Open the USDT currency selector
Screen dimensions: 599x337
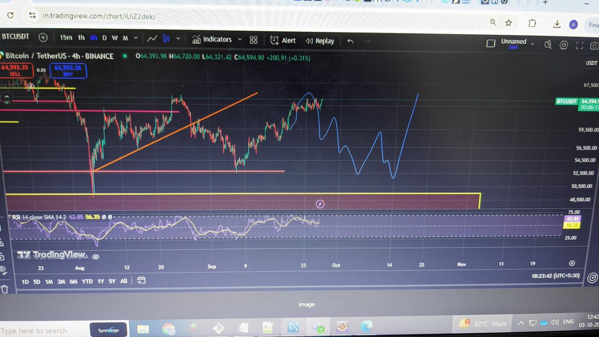tap(592, 63)
